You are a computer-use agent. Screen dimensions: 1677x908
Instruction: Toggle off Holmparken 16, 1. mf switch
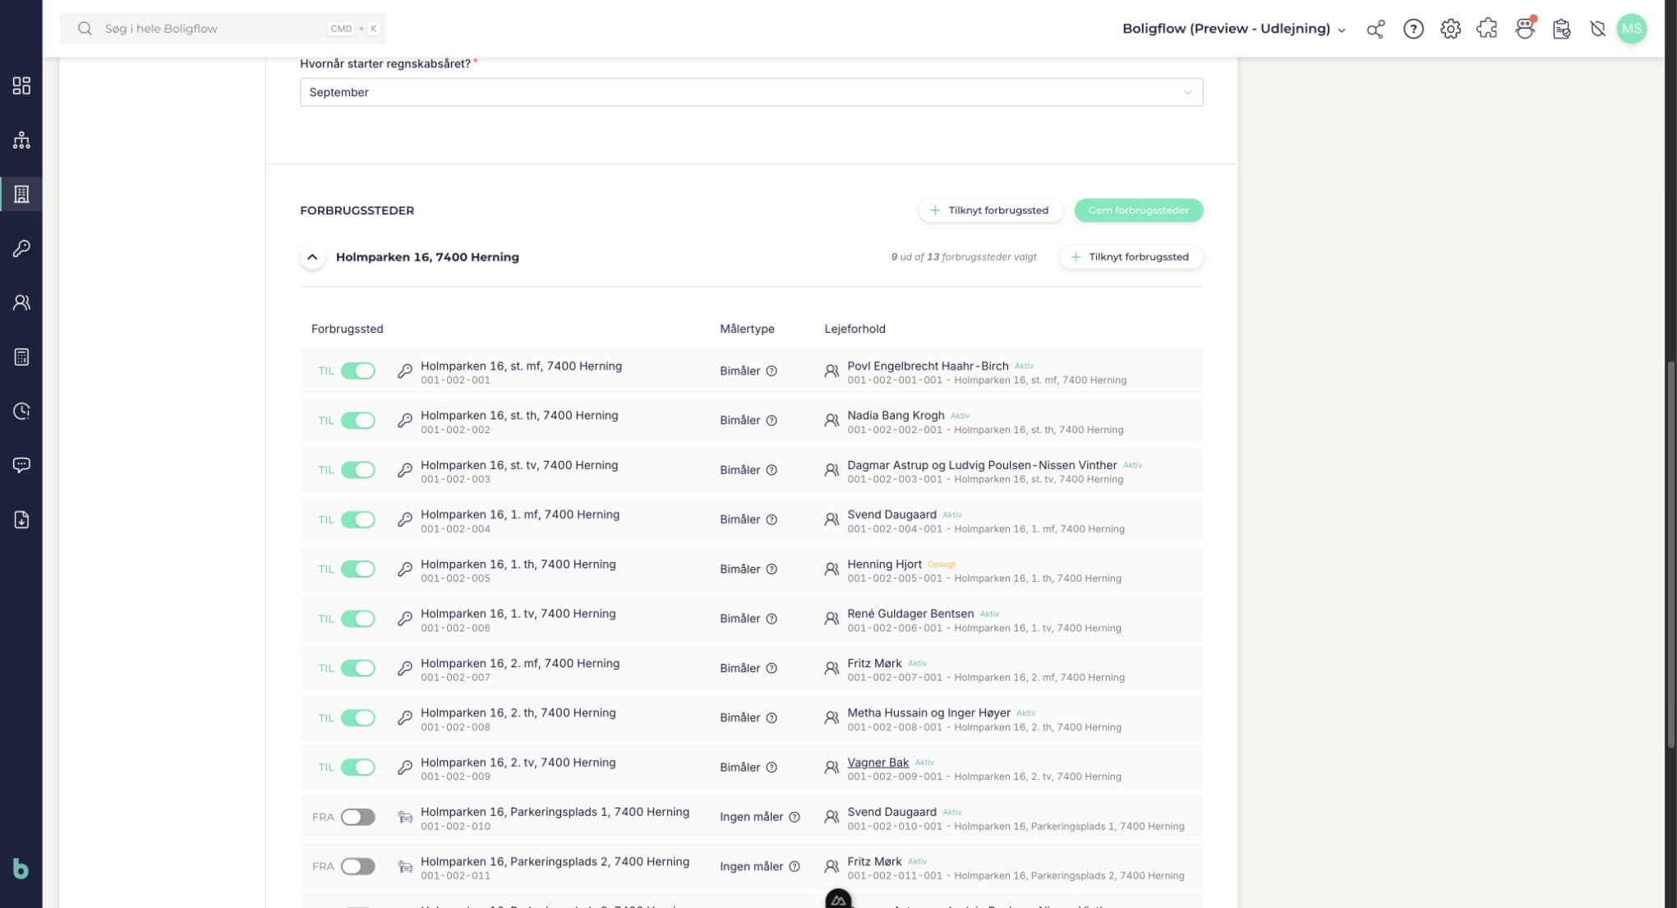coord(358,519)
